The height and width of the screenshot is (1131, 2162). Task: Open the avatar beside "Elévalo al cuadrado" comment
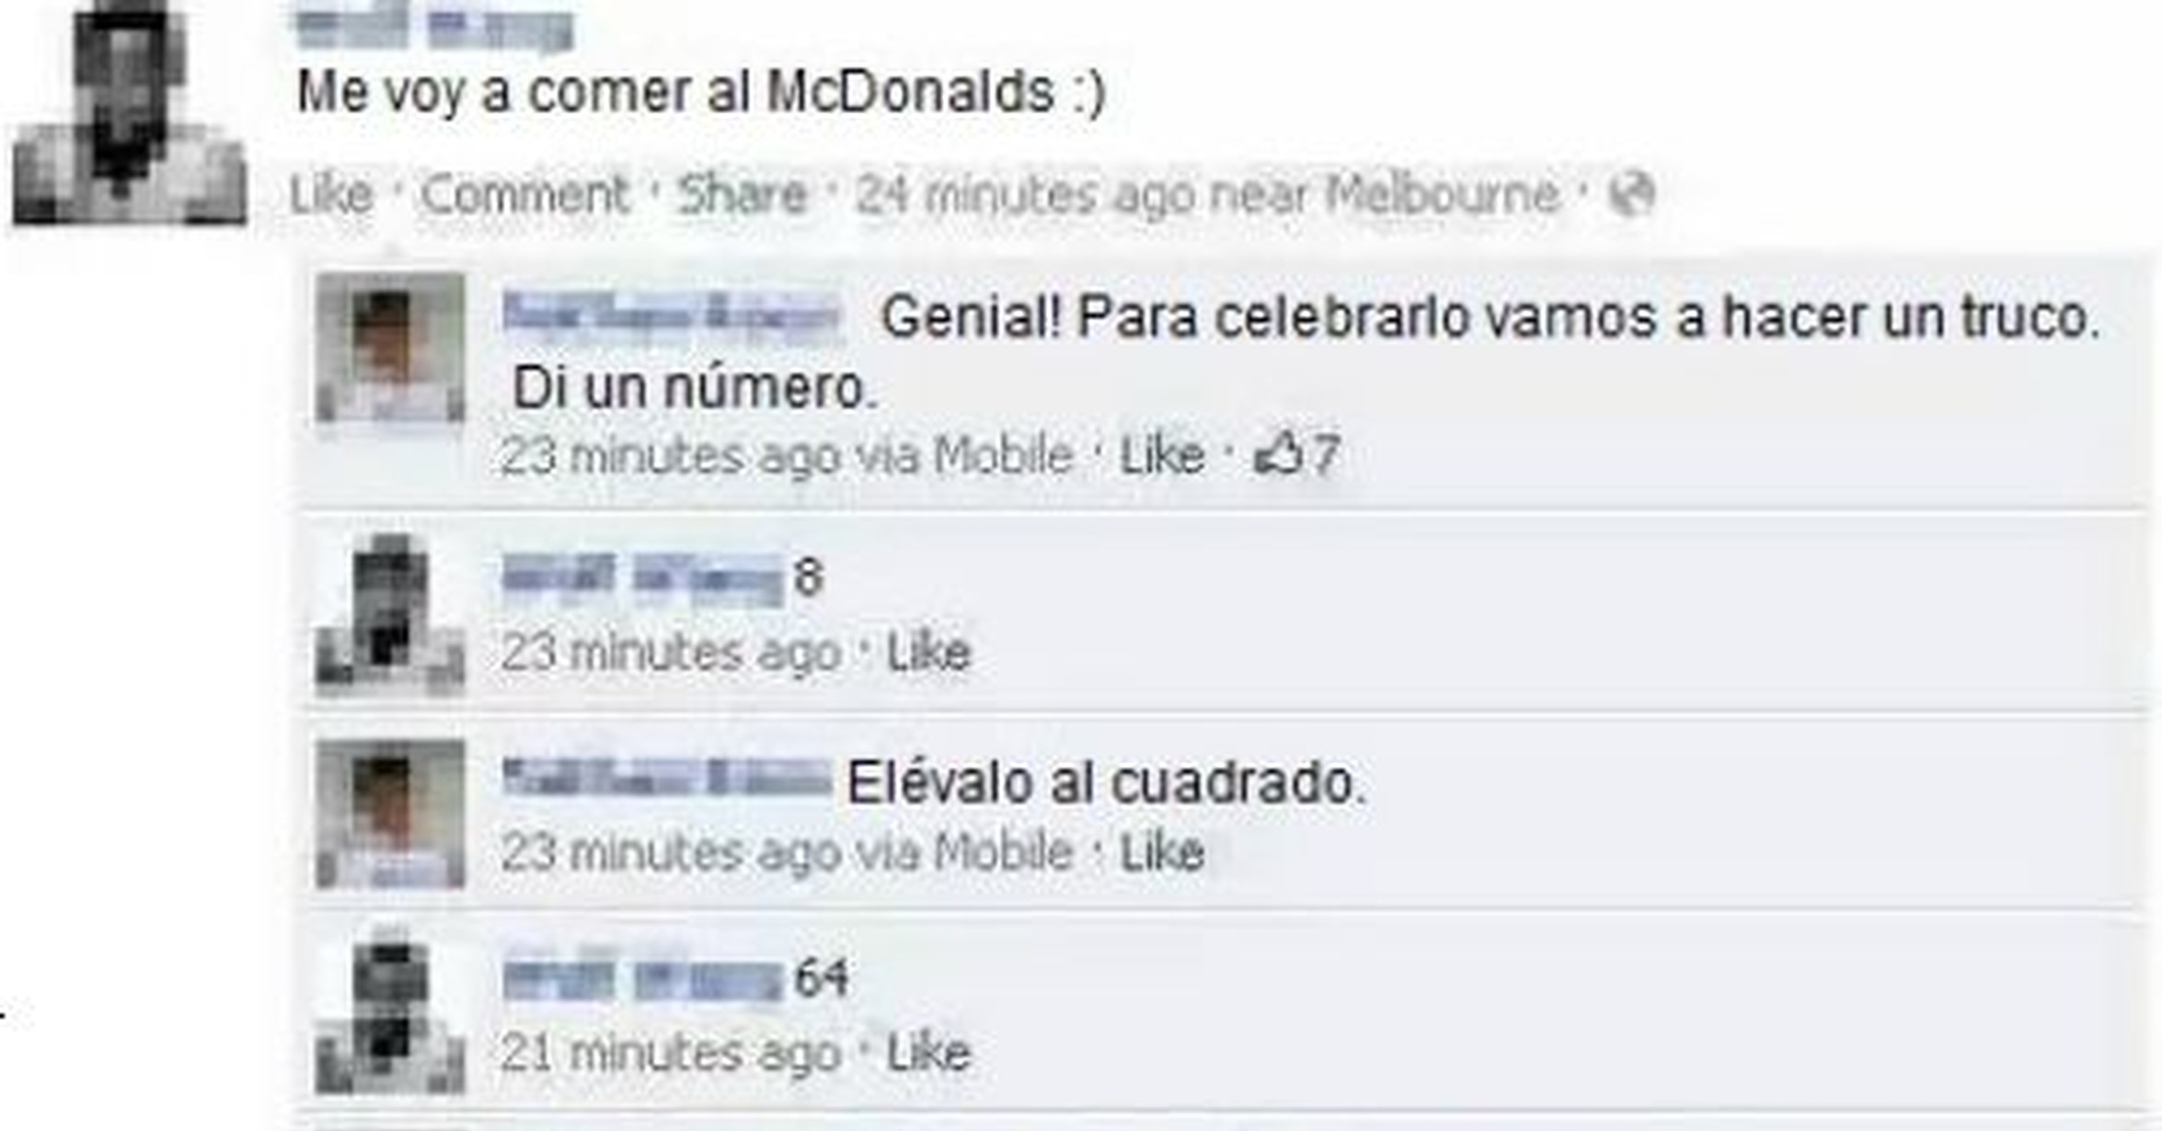[390, 814]
